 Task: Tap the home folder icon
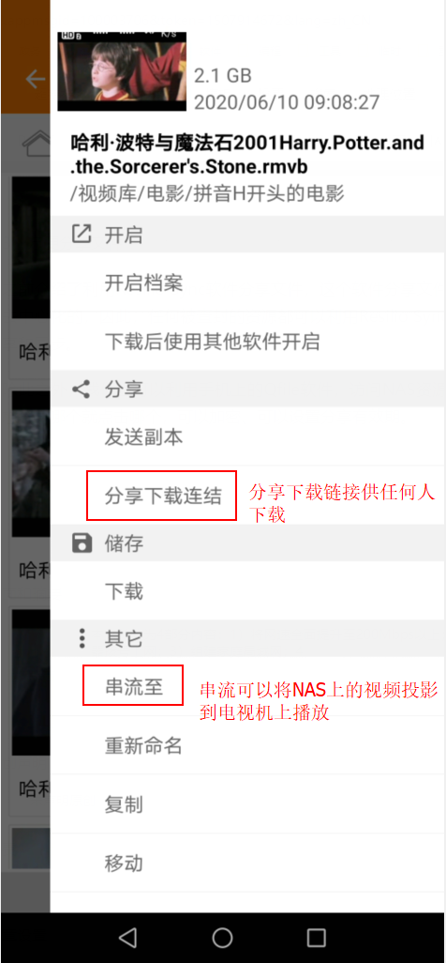point(37,143)
